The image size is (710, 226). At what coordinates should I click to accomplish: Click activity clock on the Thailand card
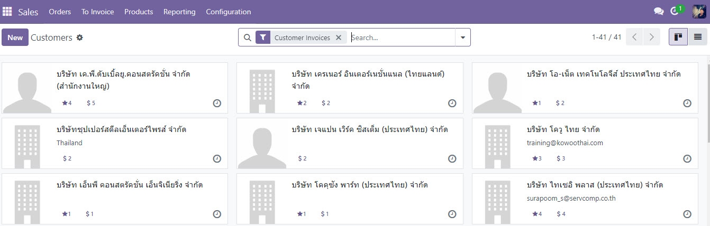[217, 158]
